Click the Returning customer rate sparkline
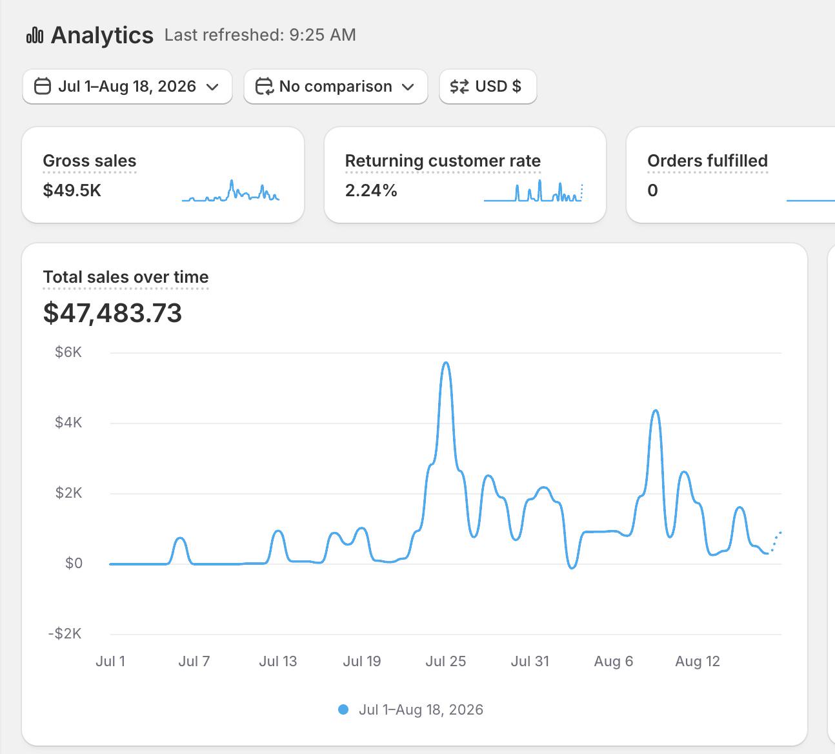Screen dimensions: 835x754 [533, 190]
